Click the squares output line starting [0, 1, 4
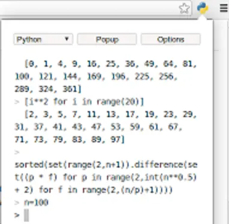This screenshot has width=229, height=224. coord(111,64)
